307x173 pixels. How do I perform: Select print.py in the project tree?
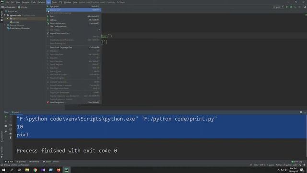[x=15, y=22]
